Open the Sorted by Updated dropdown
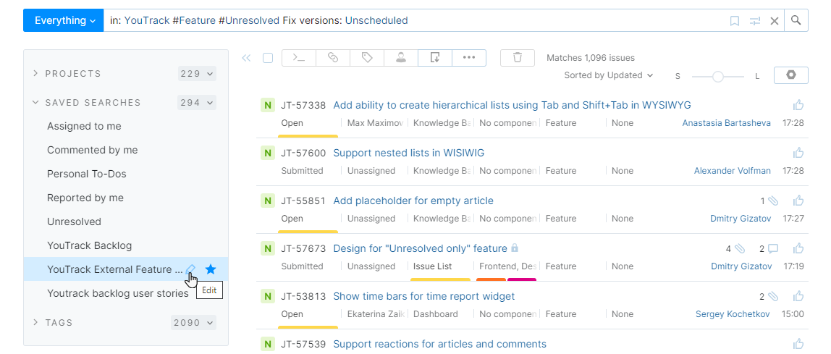The image size is (831, 354). coord(608,75)
